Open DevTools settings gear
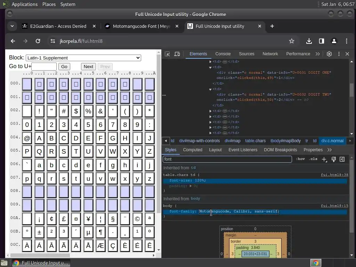 tap(329, 54)
